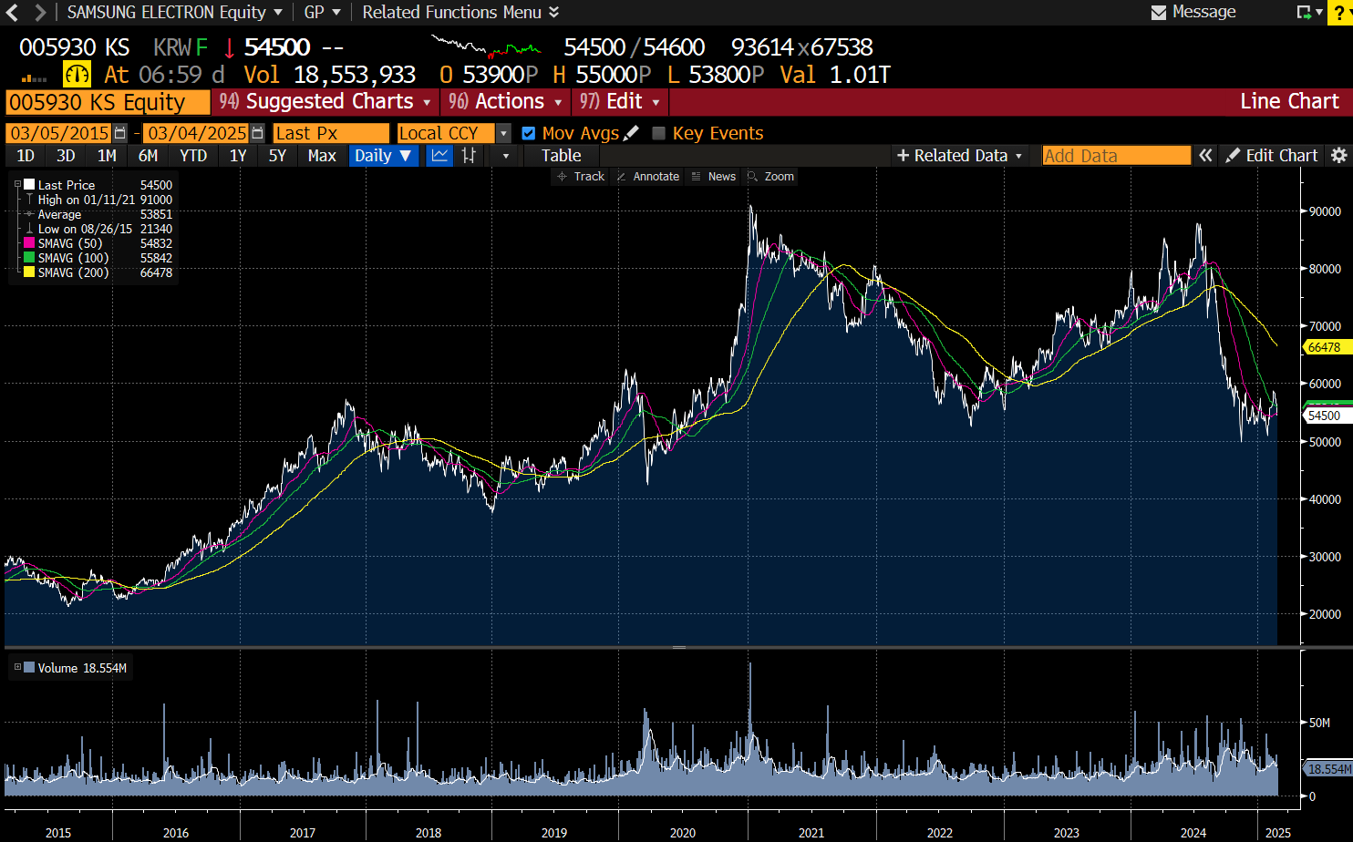1353x842 pixels.
Task: Open chart settings gear icon
Action: click(1338, 156)
